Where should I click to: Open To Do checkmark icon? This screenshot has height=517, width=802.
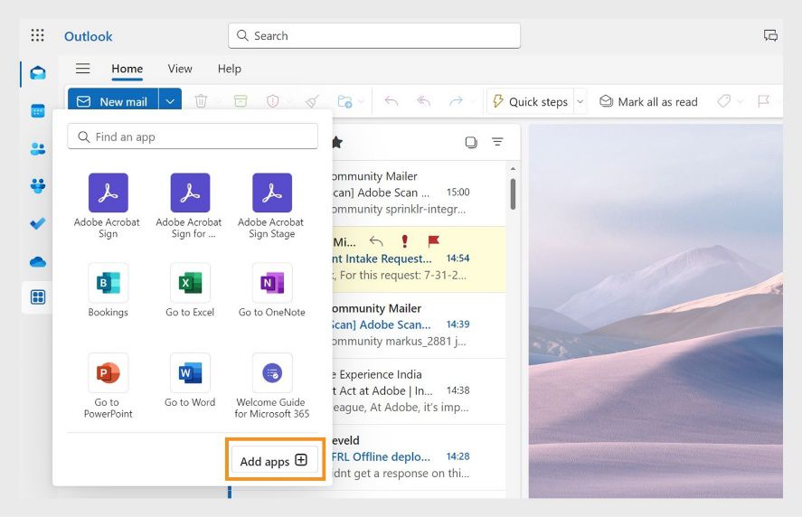pyautogui.click(x=38, y=223)
